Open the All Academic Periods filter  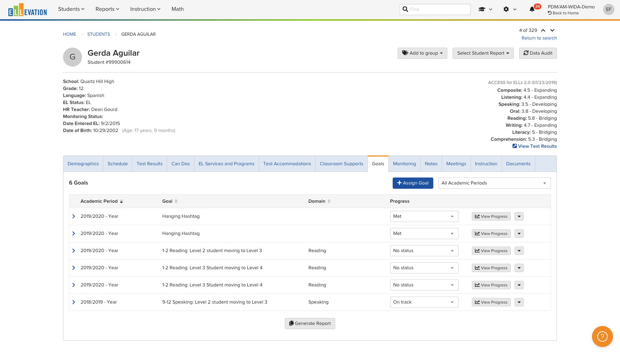click(x=495, y=183)
